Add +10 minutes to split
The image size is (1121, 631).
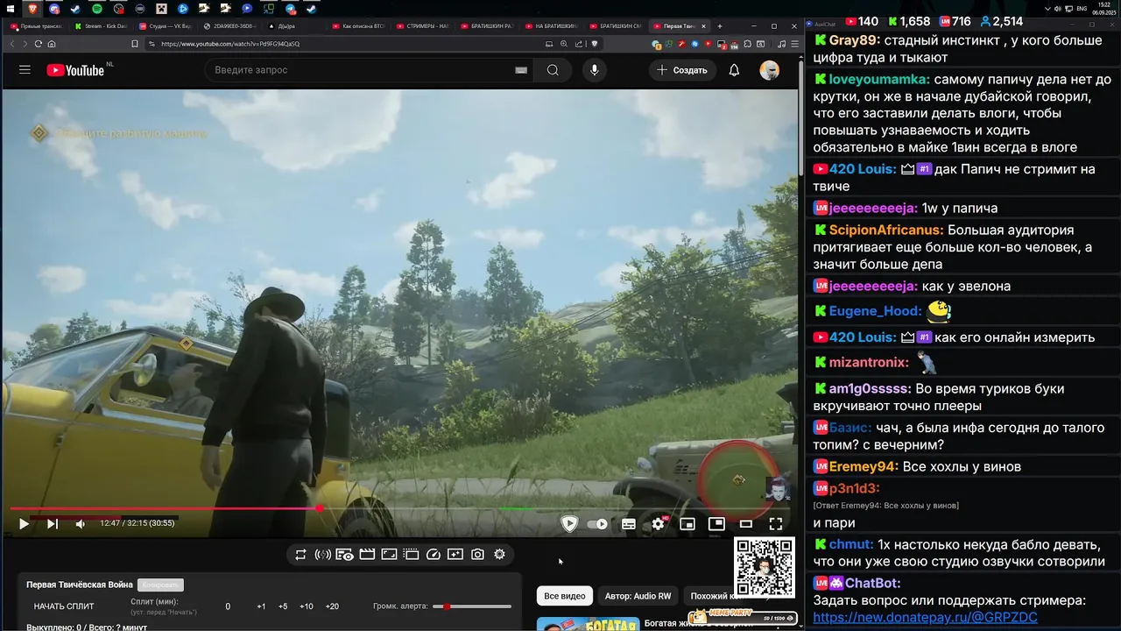pos(307,606)
